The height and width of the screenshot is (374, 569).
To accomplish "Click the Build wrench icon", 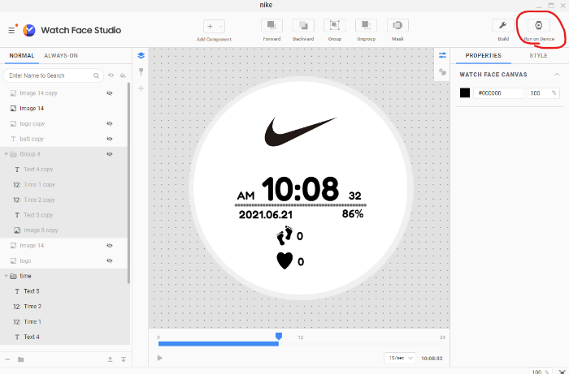I will pyautogui.click(x=502, y=25).
